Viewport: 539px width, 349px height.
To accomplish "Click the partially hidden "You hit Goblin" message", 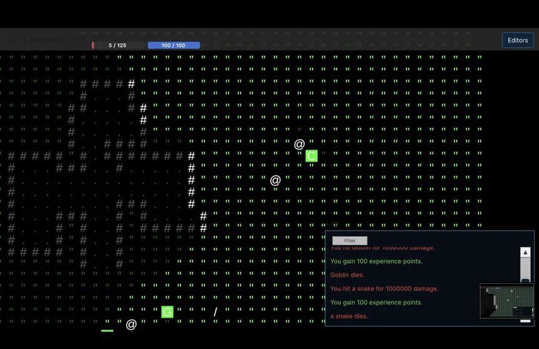I will tap(382, 249).
